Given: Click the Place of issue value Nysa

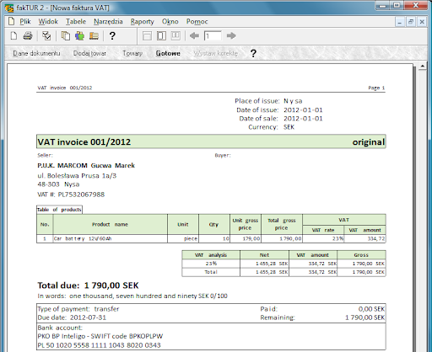Looking at the screenshot, I should [x=293, y=101].
